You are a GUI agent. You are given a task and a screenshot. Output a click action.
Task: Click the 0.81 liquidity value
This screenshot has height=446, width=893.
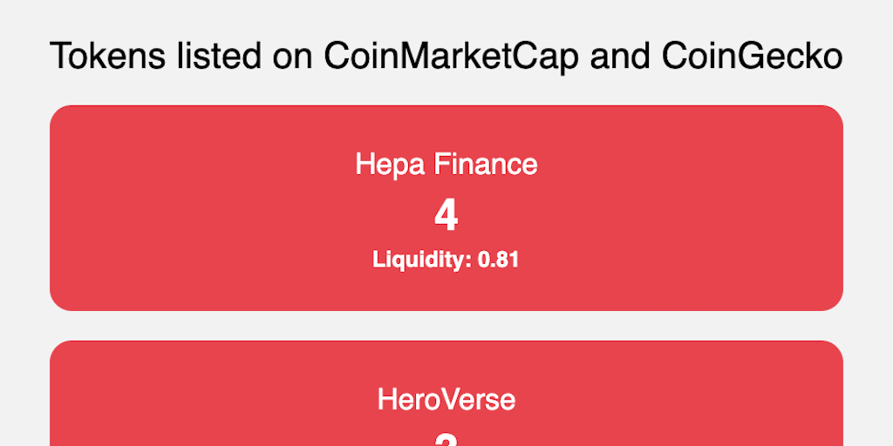pyautogui.click(x=499, y=260)
